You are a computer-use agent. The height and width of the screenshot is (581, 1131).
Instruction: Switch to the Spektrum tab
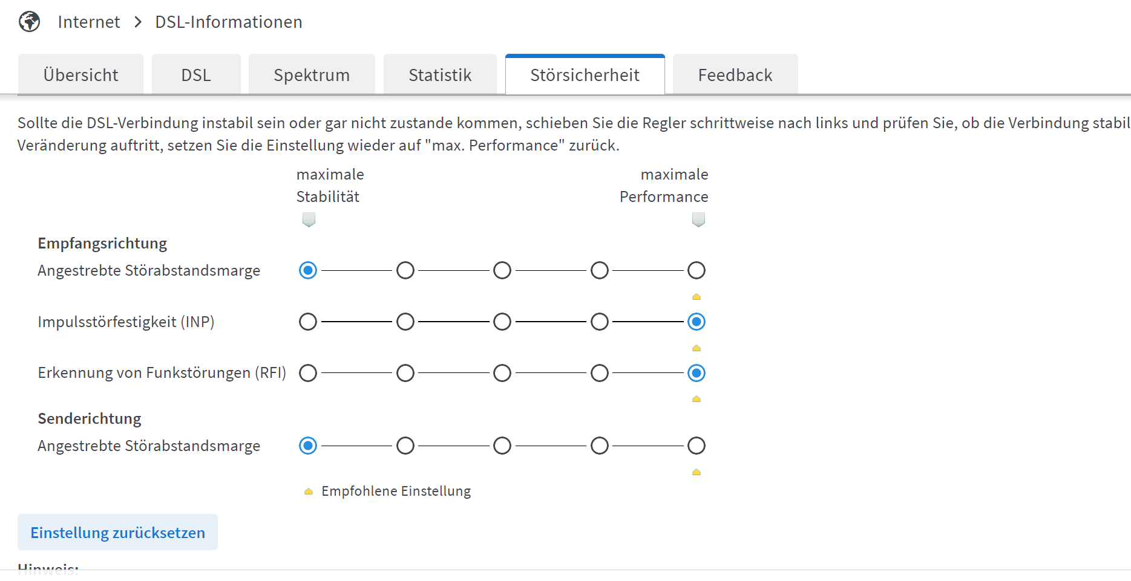pos(312,74)
